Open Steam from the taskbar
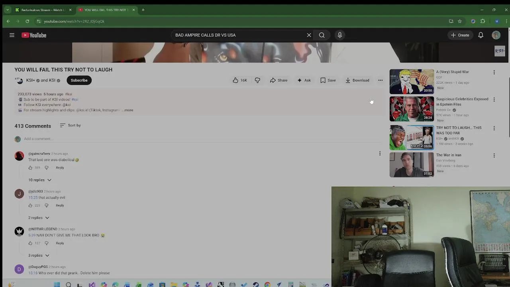510x287 pixels. [256, 285]
